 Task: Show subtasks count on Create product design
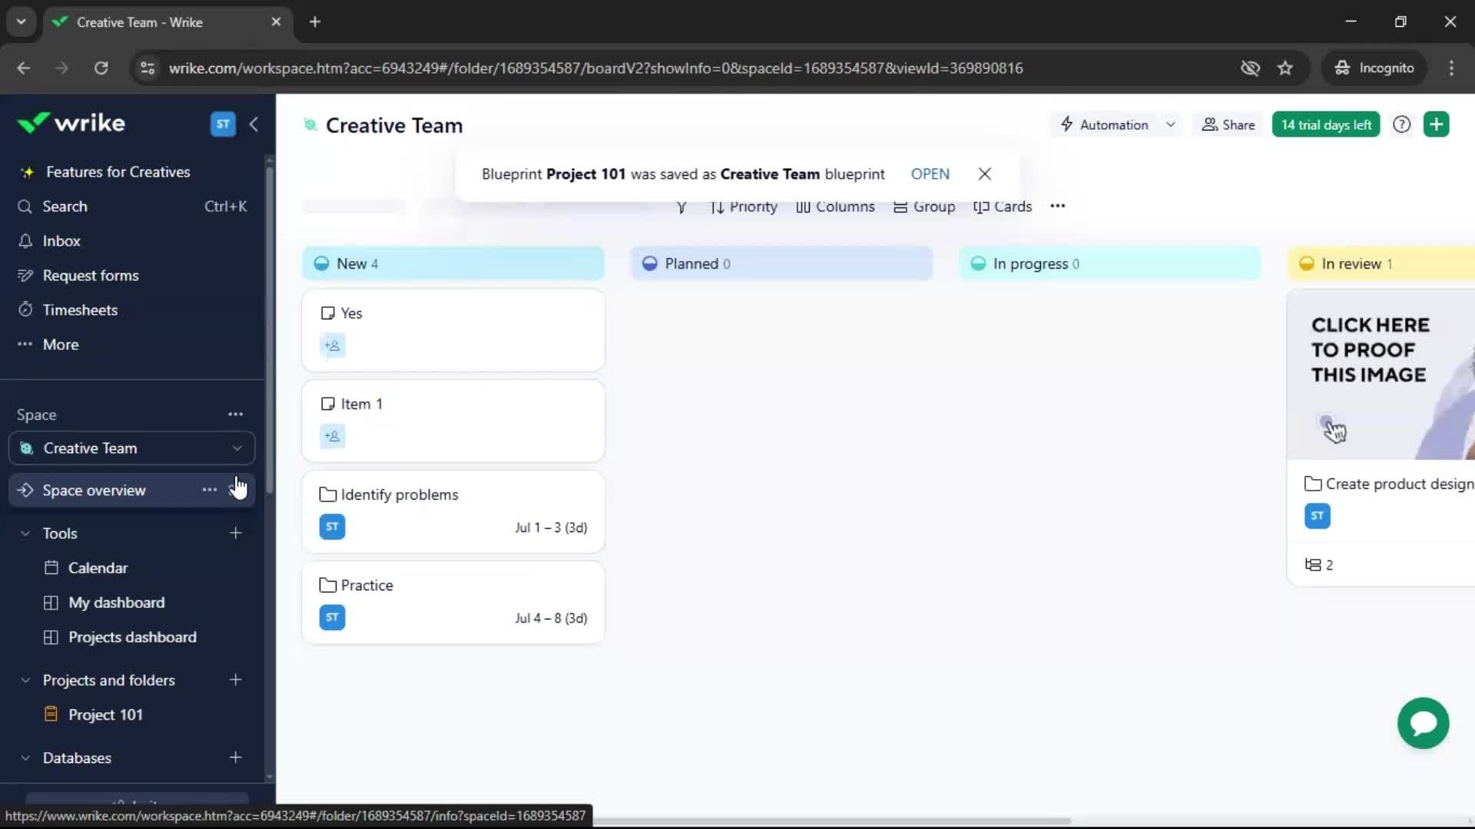pyautogui.click(x=1319, y=565)
